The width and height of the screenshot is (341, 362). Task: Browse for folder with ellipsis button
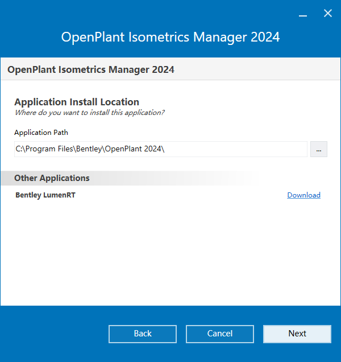tap(319, 149)
